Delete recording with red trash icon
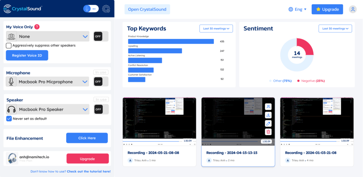The image size is (363, 177). point(268,132)
